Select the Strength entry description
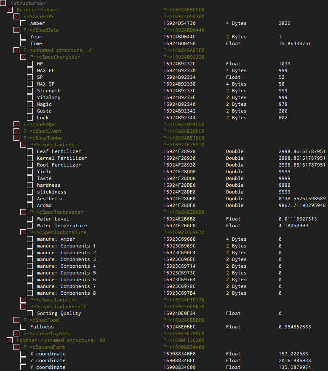The height and width of the screenshot is (371, 328). point(48,91)
